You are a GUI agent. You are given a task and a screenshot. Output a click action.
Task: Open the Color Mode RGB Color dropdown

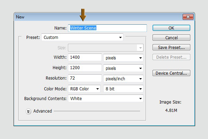pyautogui.click(x=84, y=89)
